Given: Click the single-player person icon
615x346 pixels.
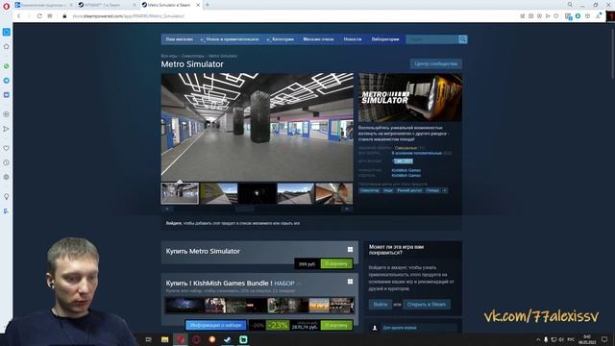Looking at the screenshot, I should coord(375,328).
